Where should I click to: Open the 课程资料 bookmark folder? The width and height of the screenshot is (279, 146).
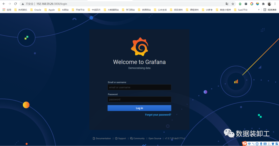coord(192,10)
